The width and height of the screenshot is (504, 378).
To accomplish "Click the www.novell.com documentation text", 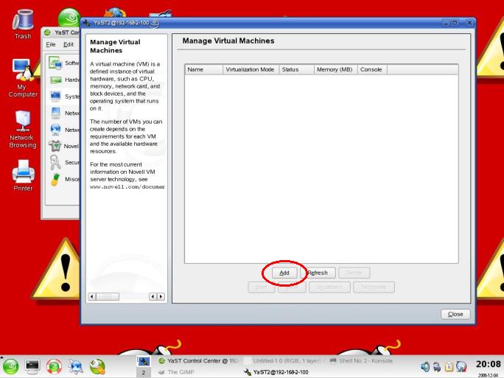I will [127, 186].
